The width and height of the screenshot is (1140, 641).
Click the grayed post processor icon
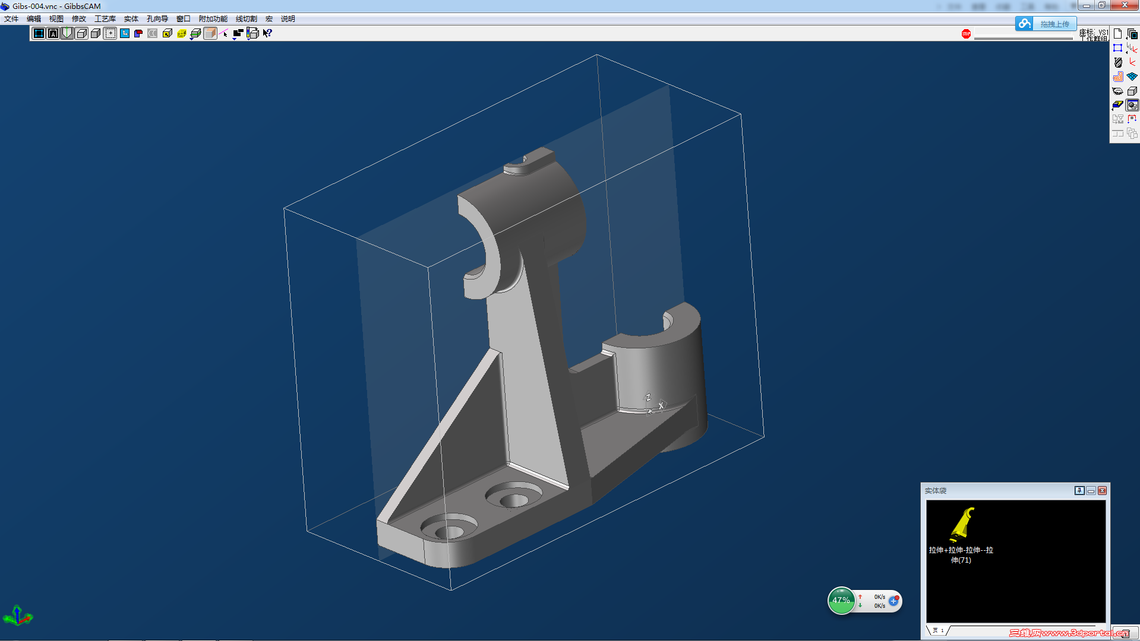(x=1117, y=119)
